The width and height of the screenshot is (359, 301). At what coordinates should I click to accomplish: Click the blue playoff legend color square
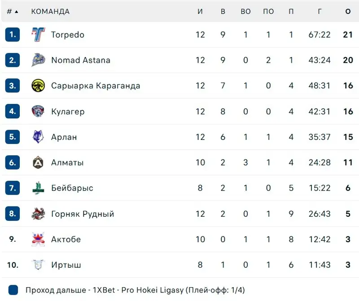13,290
